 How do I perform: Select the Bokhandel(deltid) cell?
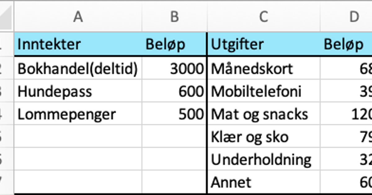(78, 68)
